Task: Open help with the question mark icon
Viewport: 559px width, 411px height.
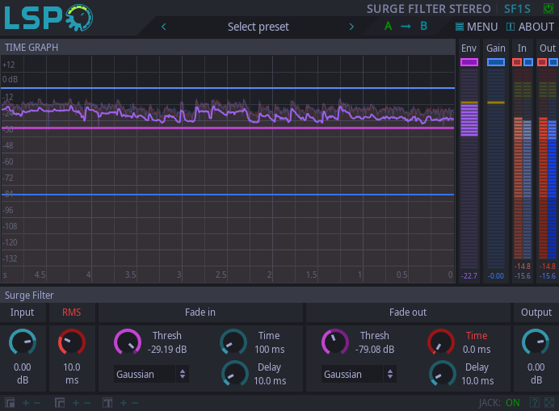Action: coord(534,403)
